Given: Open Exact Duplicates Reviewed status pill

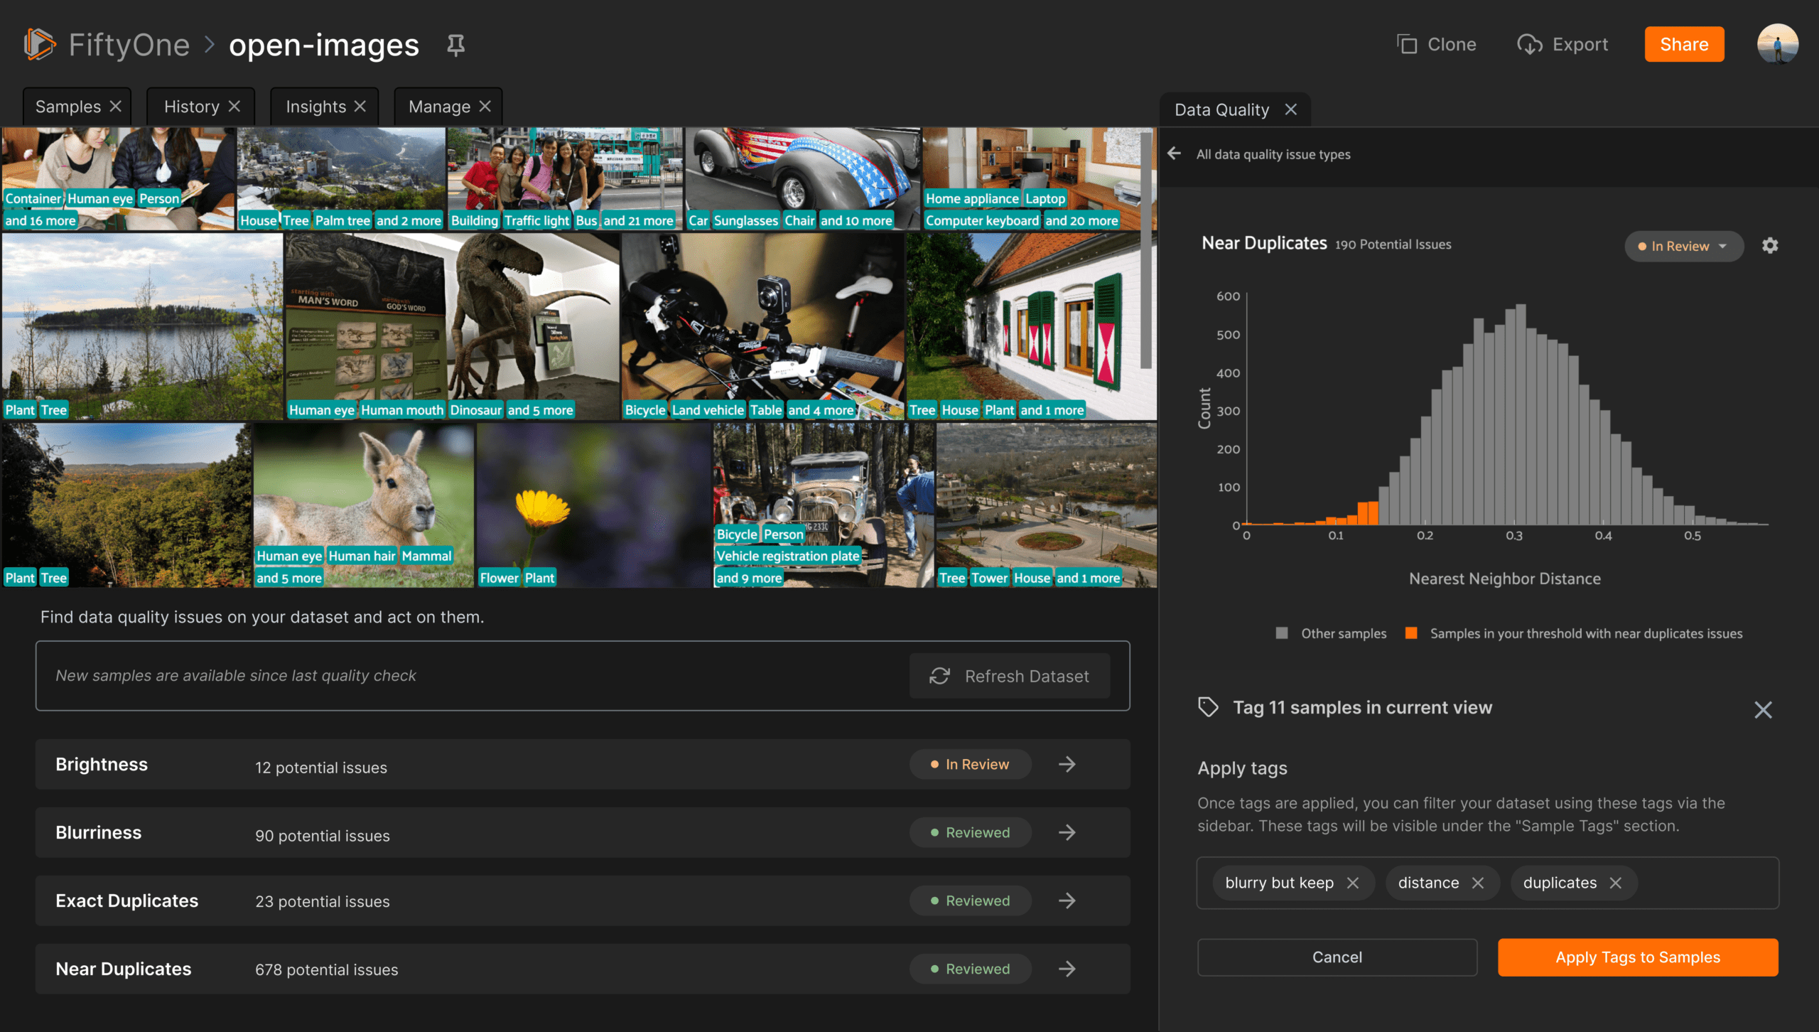Looking at the screenshot, I should (970, 901).
